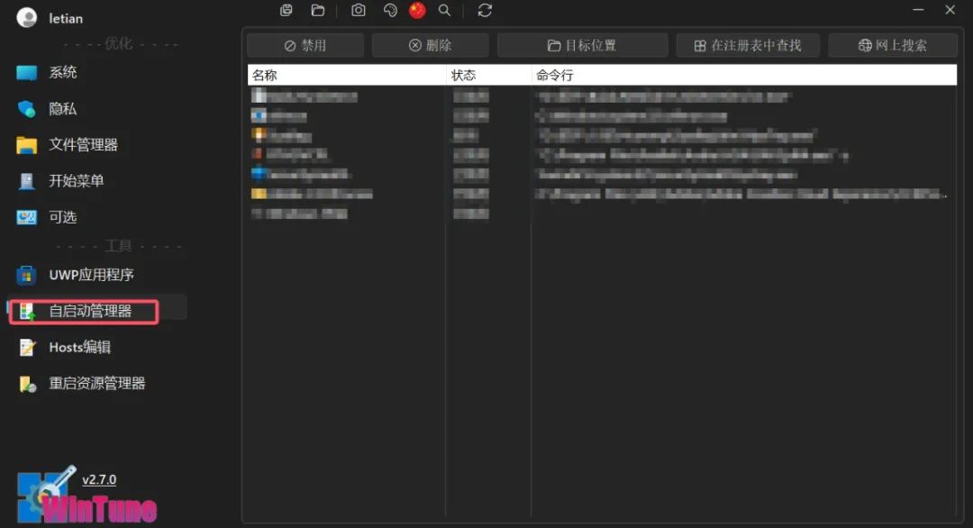
Task: Click the 系统 monitor icon
Action: tap(27, 73)
